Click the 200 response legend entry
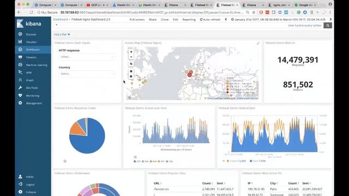The width and height of the screenshot is (349, 196). click(x=137, y=162)
